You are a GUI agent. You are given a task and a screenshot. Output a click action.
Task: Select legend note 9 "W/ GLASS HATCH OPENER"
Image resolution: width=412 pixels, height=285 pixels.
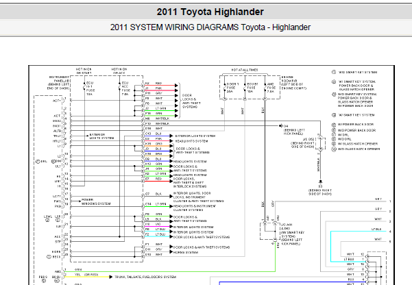[x=354, y=144]
